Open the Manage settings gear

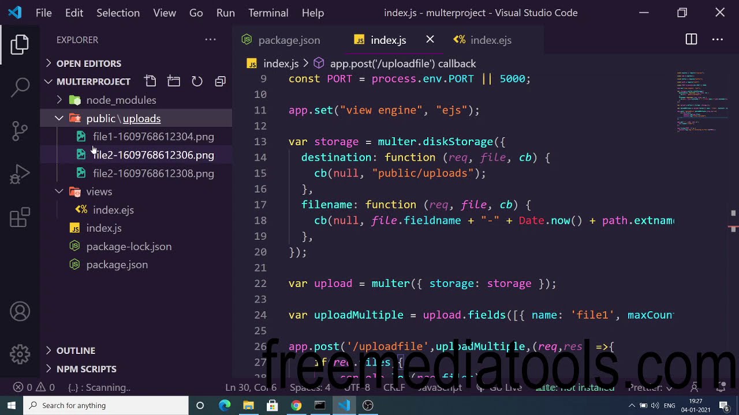[x=20, y=354]
